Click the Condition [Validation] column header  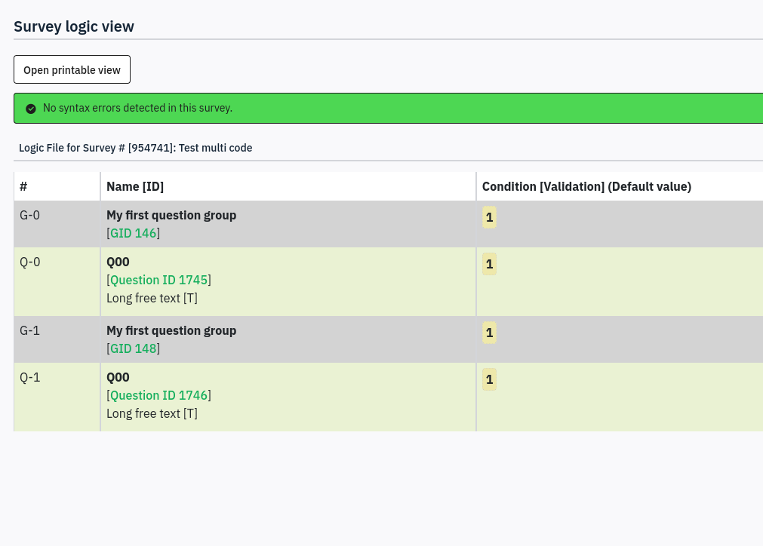(586, 186)
